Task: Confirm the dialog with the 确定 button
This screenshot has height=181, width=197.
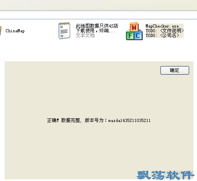Action: [175, 70]
